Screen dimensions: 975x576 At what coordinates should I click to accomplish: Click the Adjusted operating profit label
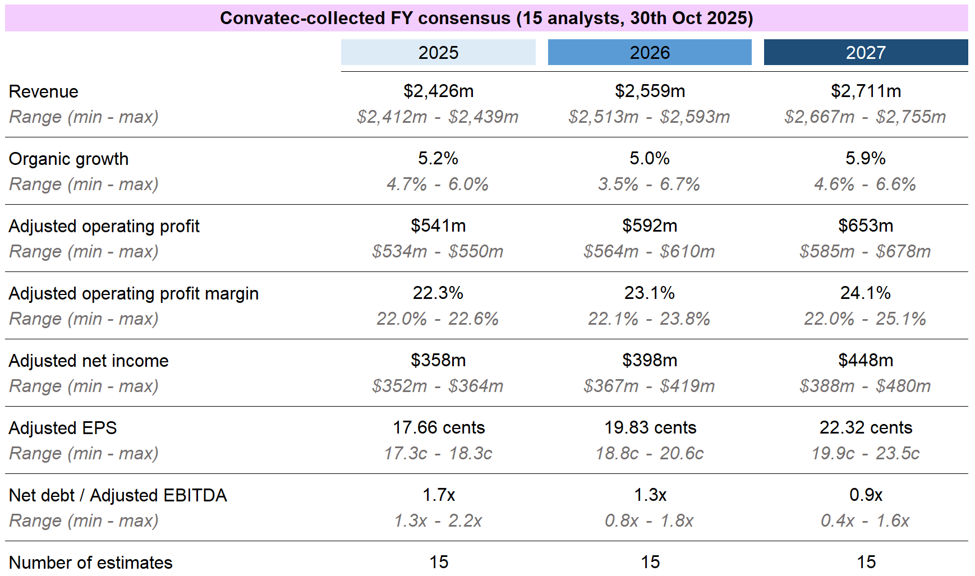pos(104,226)
